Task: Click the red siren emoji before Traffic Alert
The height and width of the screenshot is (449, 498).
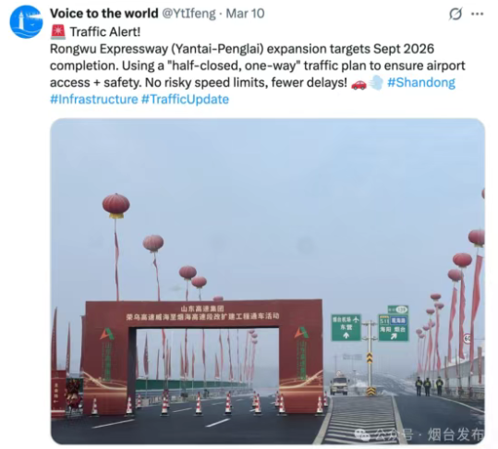Action: [x=58, y=32]
